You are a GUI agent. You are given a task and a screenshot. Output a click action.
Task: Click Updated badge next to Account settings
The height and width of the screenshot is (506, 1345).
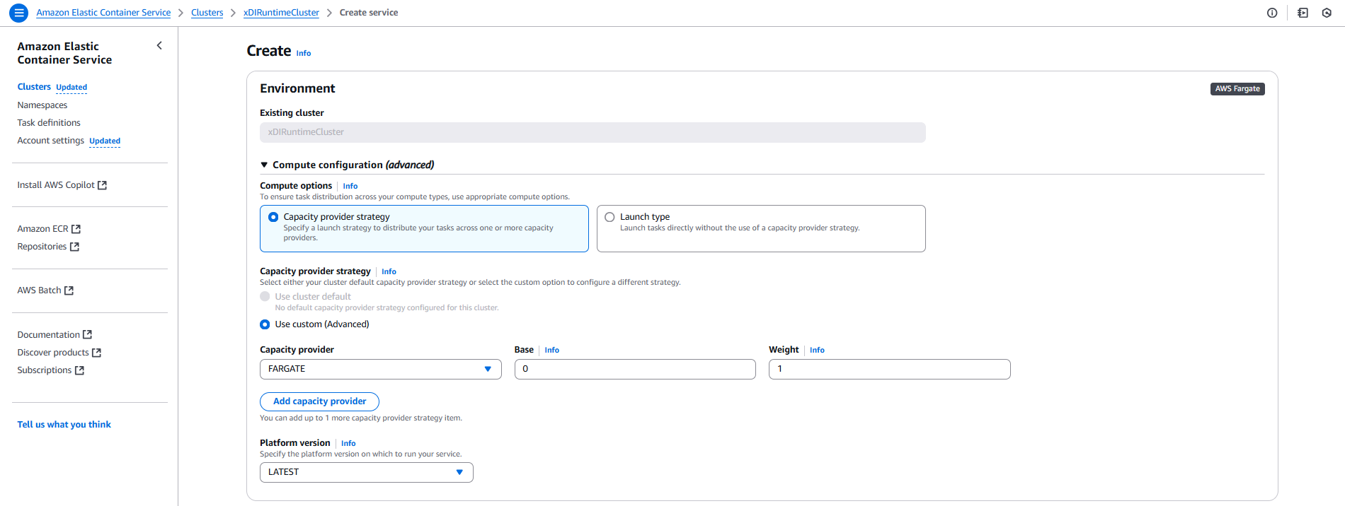coord(105,141)
